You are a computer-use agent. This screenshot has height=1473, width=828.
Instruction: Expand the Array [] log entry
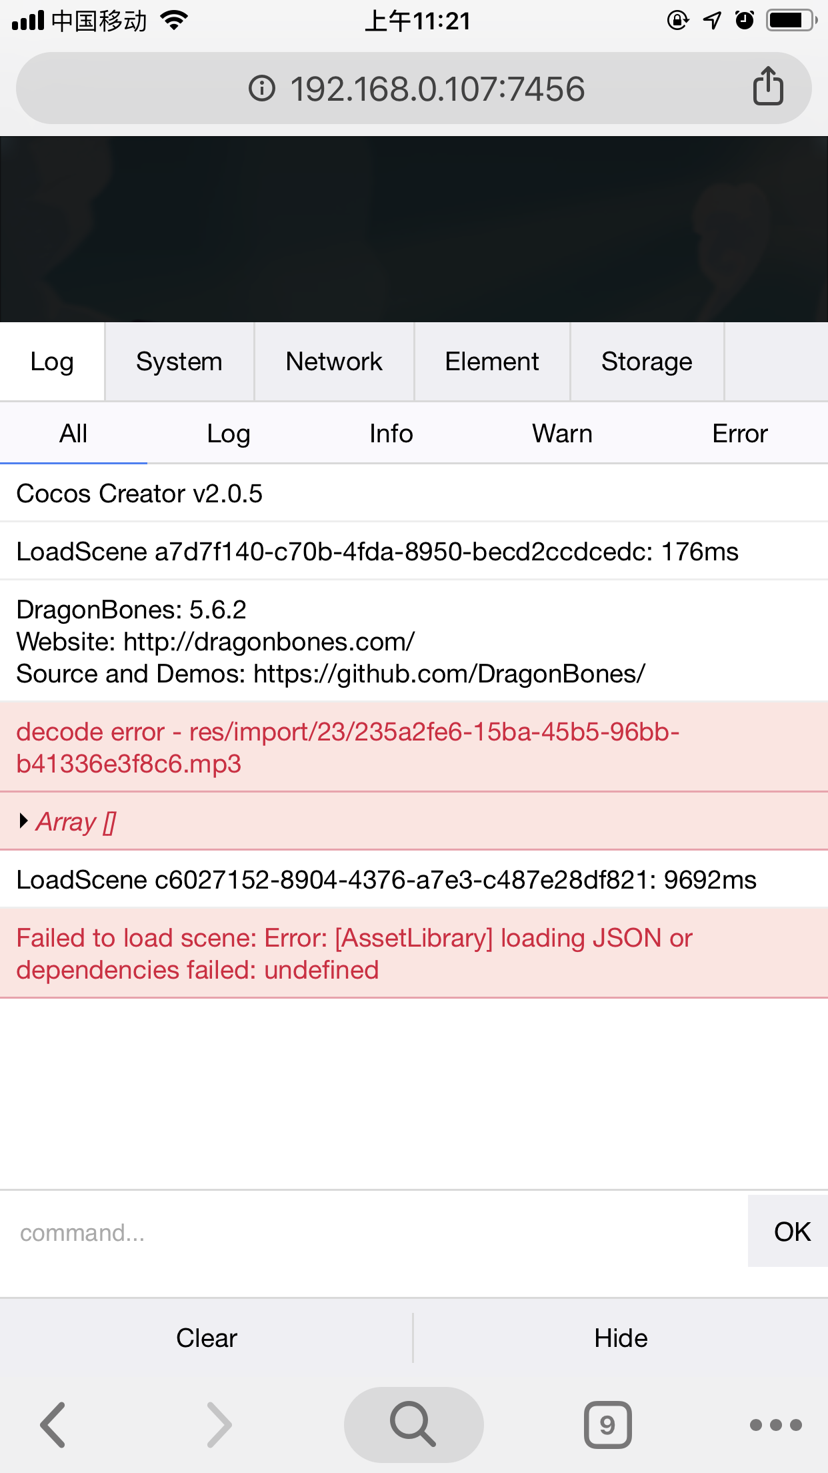click(x=25, y=821)
